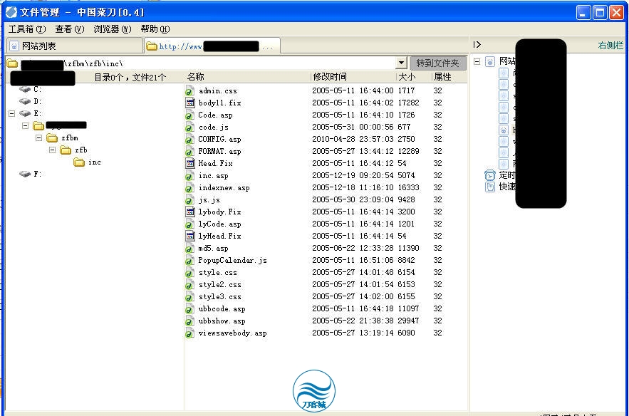The width and height of the screenshot is (629, 416).
Task: Open the path history dropdown arrow
Action: (x=401, y=63)
